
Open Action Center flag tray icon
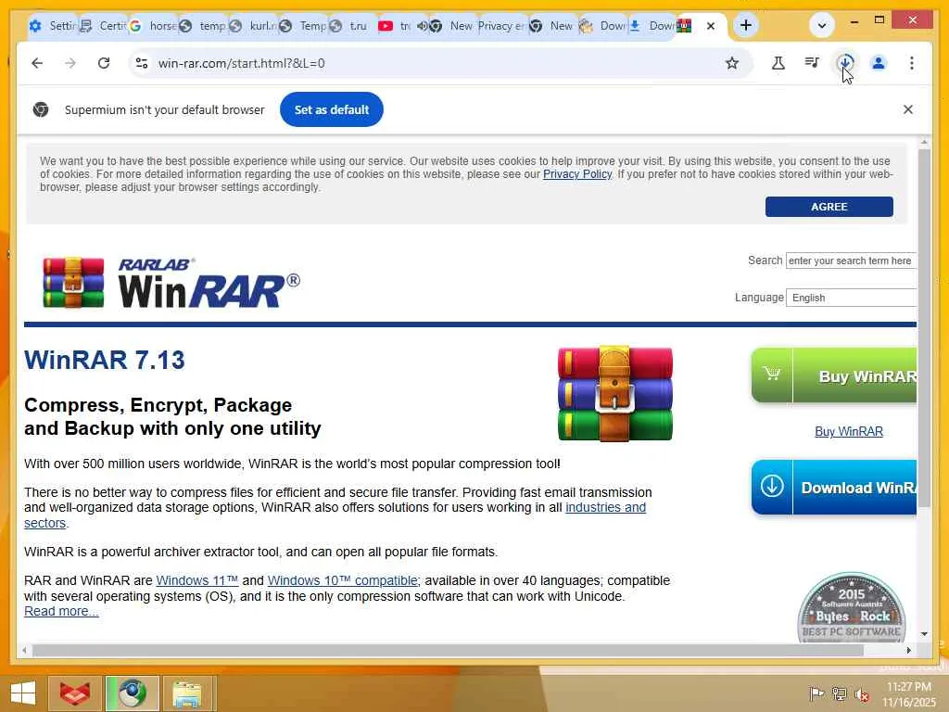[x=816, y=693]
